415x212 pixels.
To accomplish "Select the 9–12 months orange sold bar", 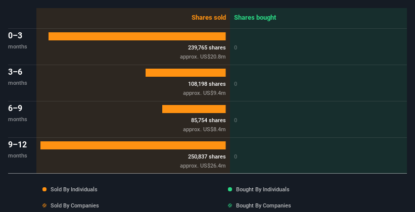I will [133, 145].
